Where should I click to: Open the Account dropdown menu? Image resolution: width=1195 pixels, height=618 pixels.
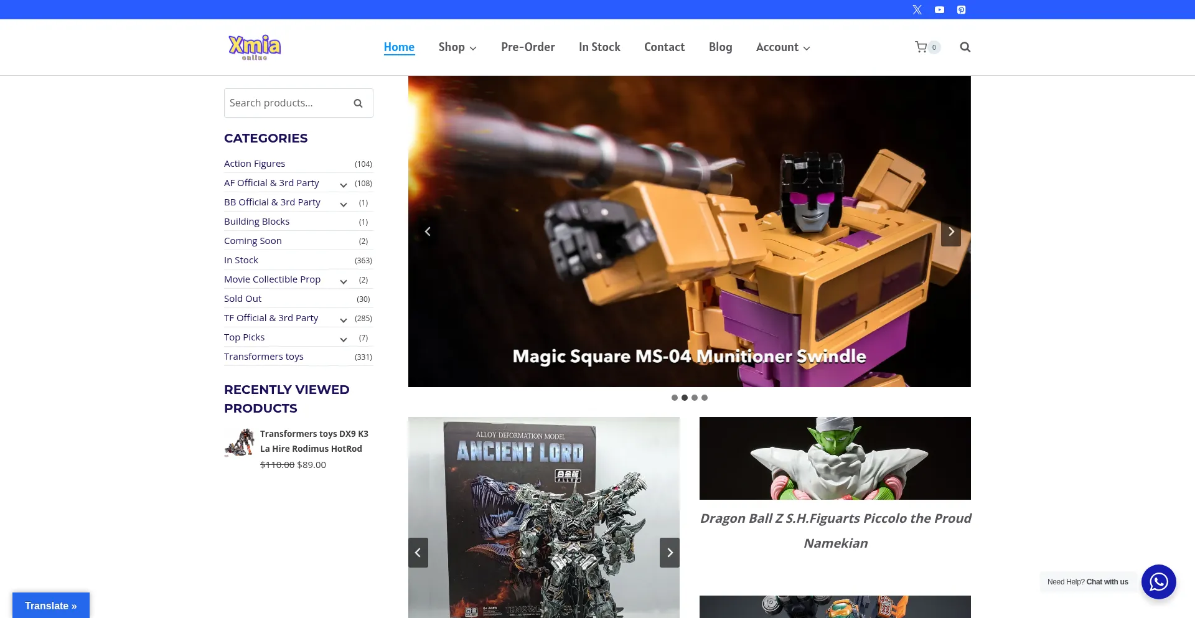(783, 47)
